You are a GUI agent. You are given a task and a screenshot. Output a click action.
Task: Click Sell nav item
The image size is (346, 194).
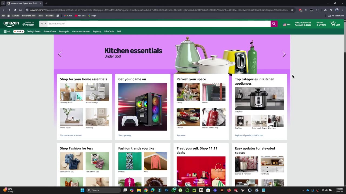(119, 32)
